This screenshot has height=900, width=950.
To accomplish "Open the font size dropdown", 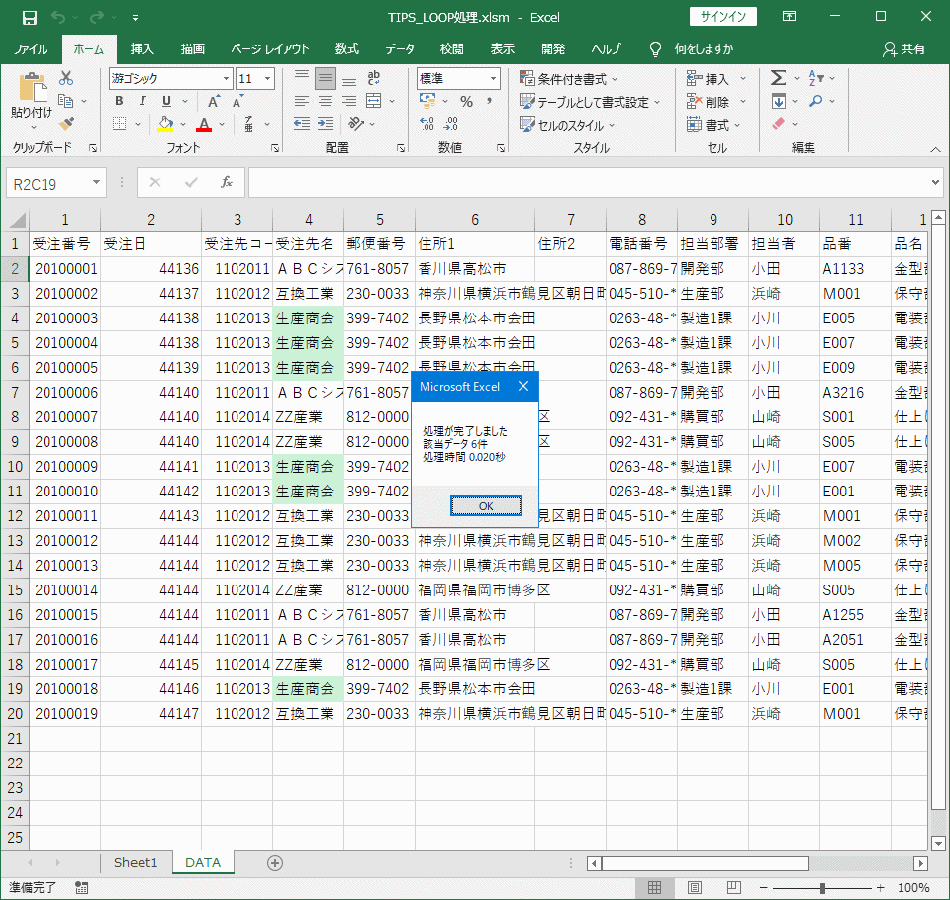I will [x=267, y=79].
